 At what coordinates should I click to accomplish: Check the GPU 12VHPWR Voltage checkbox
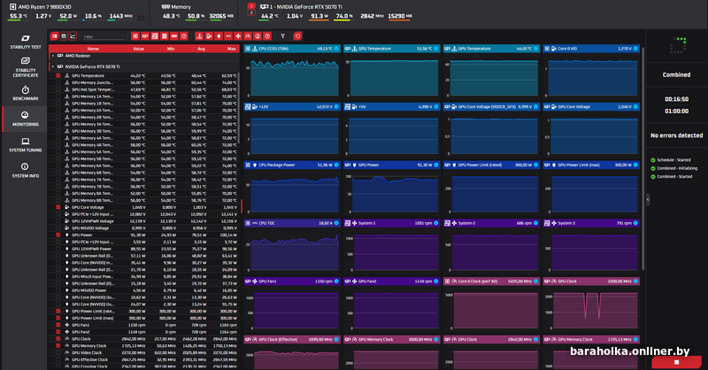coord(58,221)
